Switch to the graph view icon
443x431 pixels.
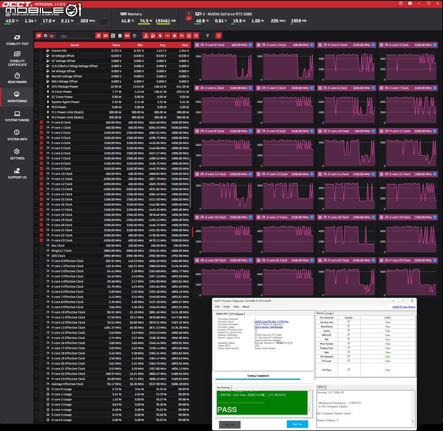(52, 36)
